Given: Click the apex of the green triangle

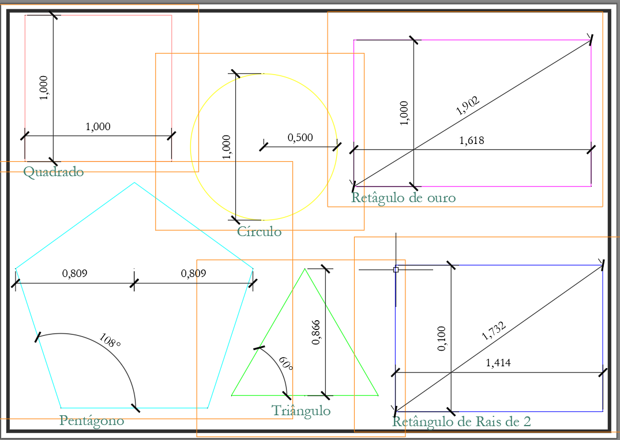Looking at the screenshot, I should point(305,270).
